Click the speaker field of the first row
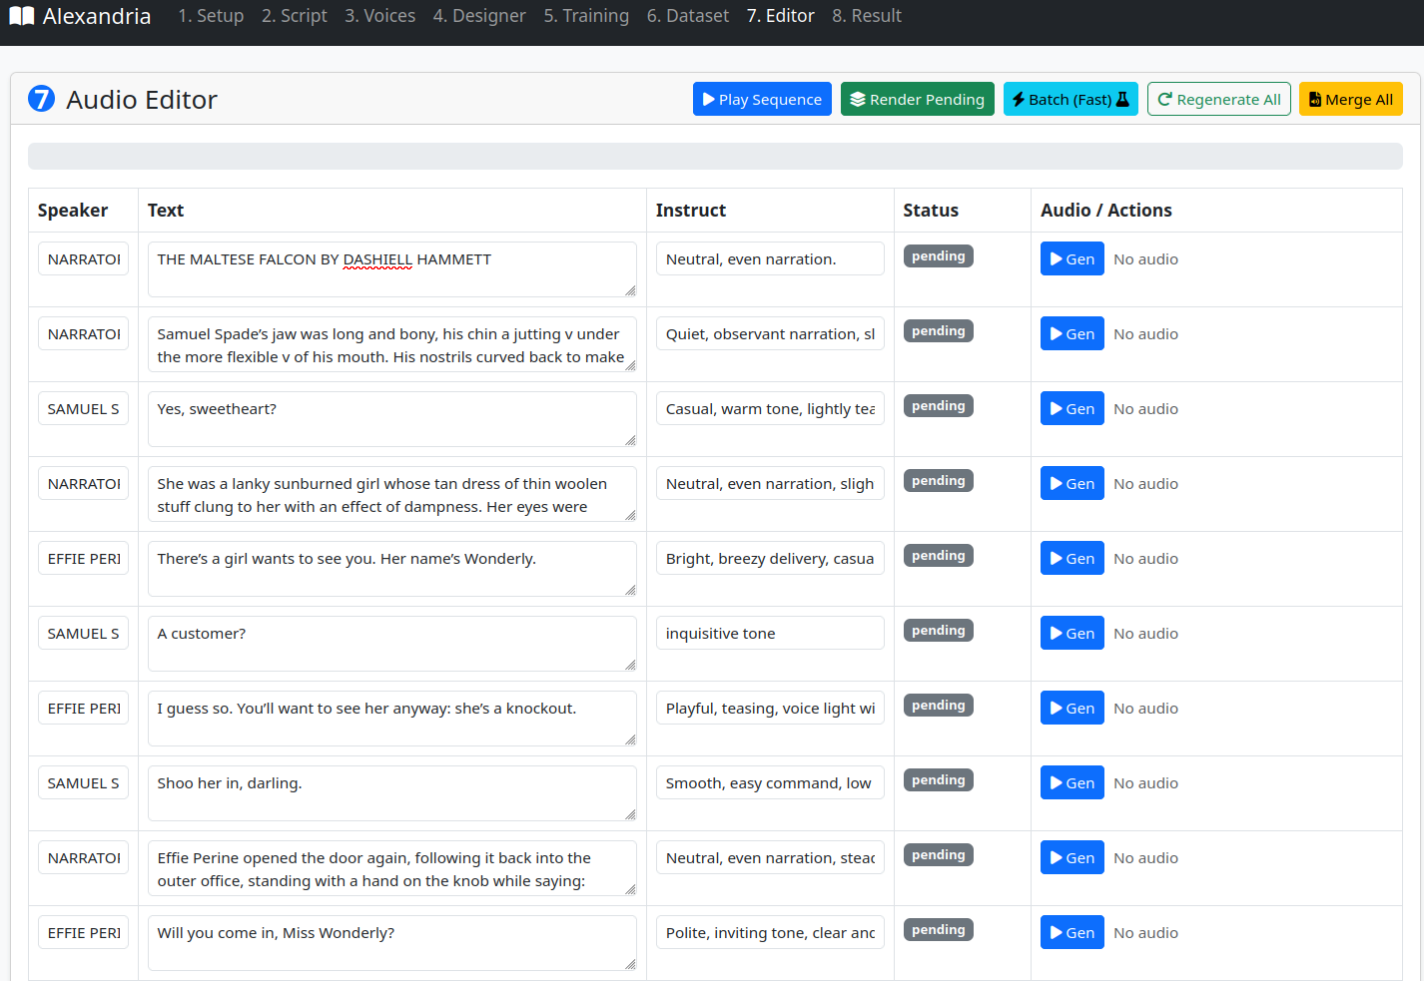 pos(83,258)
